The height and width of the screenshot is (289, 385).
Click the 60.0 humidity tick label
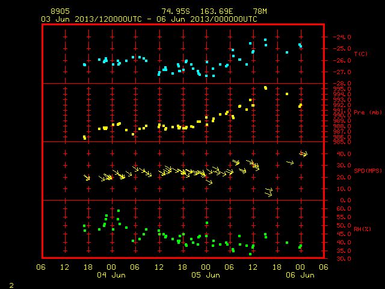pos(343,209)
